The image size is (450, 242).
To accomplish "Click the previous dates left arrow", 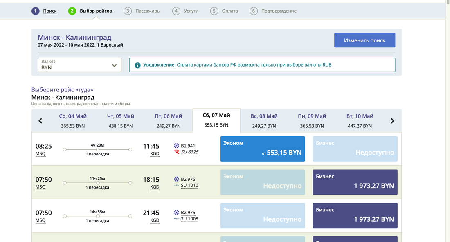I will coord(40,121).
